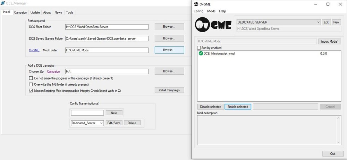Open the Tools tab

[x=69, y=12]
